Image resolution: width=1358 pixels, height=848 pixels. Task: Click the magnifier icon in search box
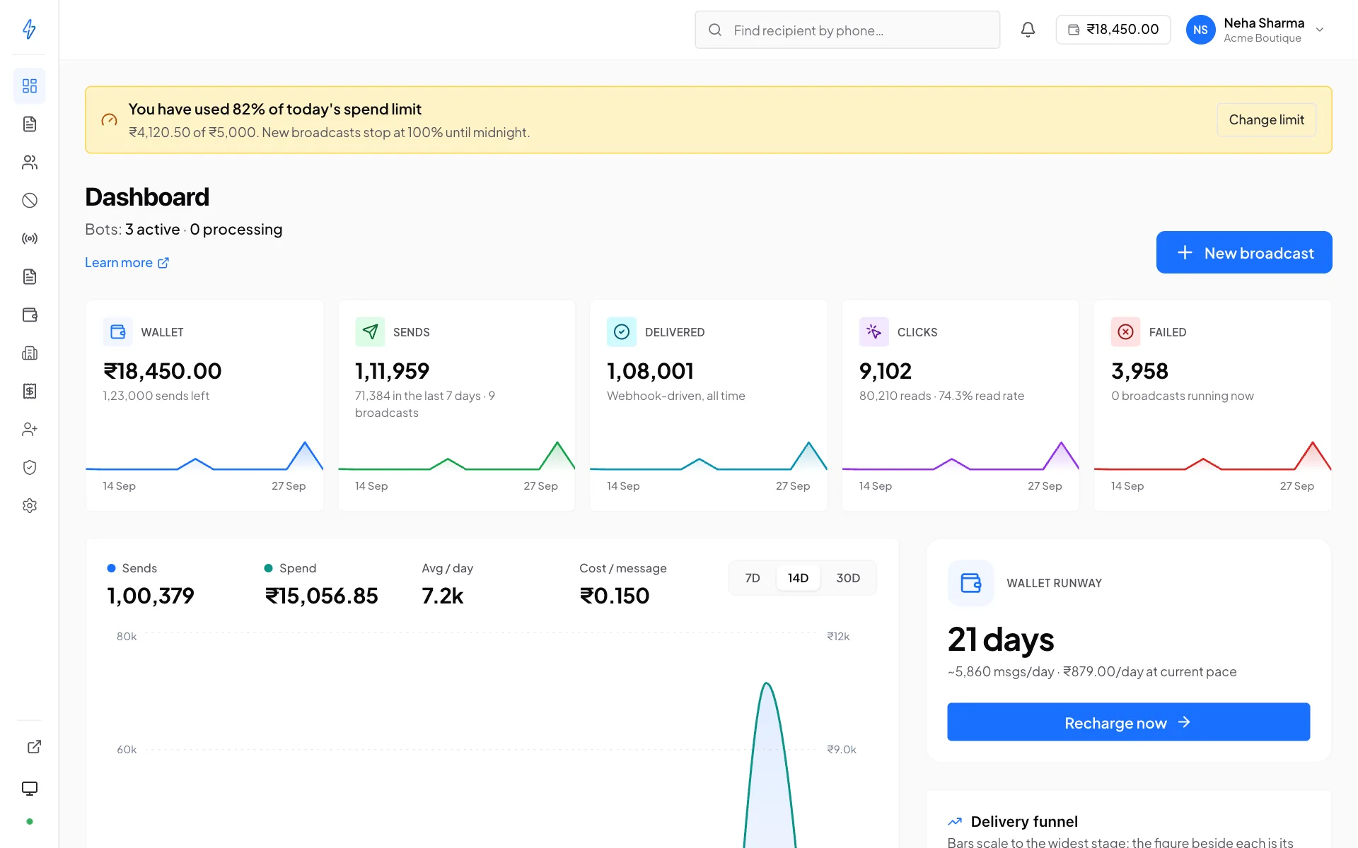click(715, 30)
